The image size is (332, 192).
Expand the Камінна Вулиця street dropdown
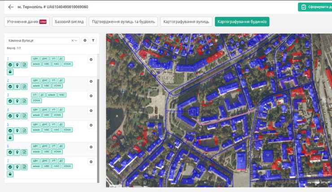(x=77, y=41)
